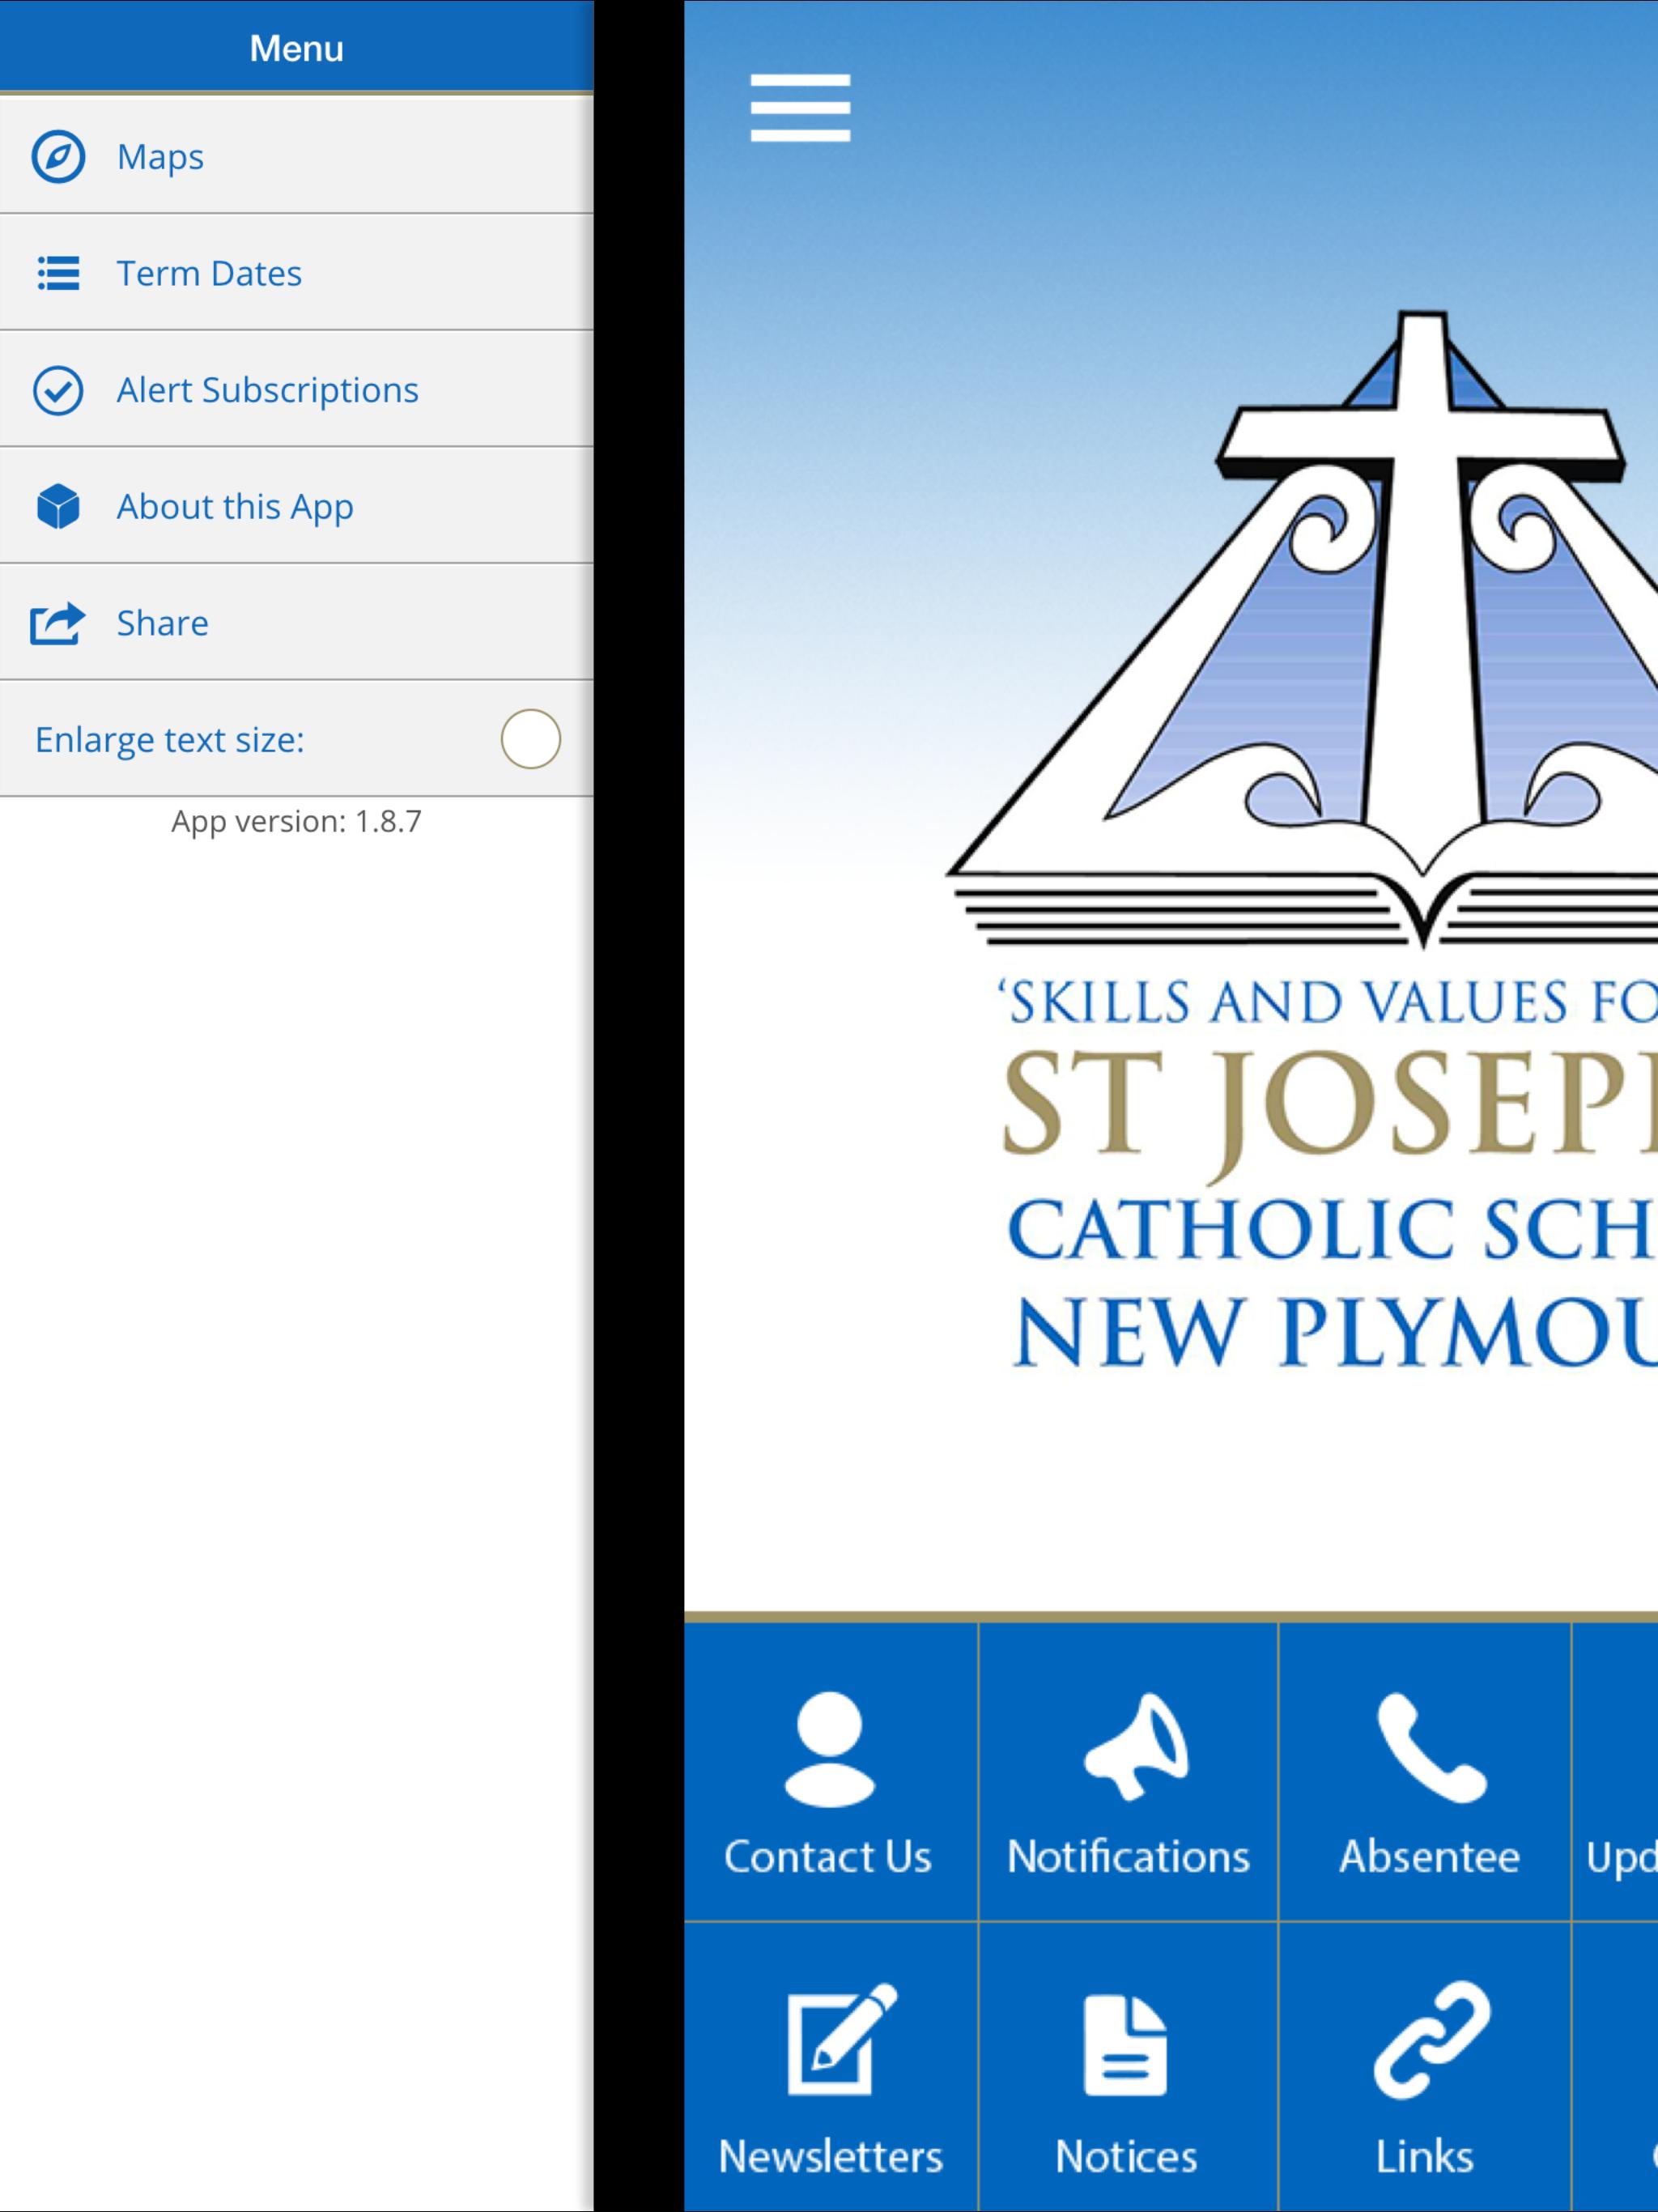Click the Maps compass icon
The height and width of the screenshot is (2212, 1658).
point(58,157)
